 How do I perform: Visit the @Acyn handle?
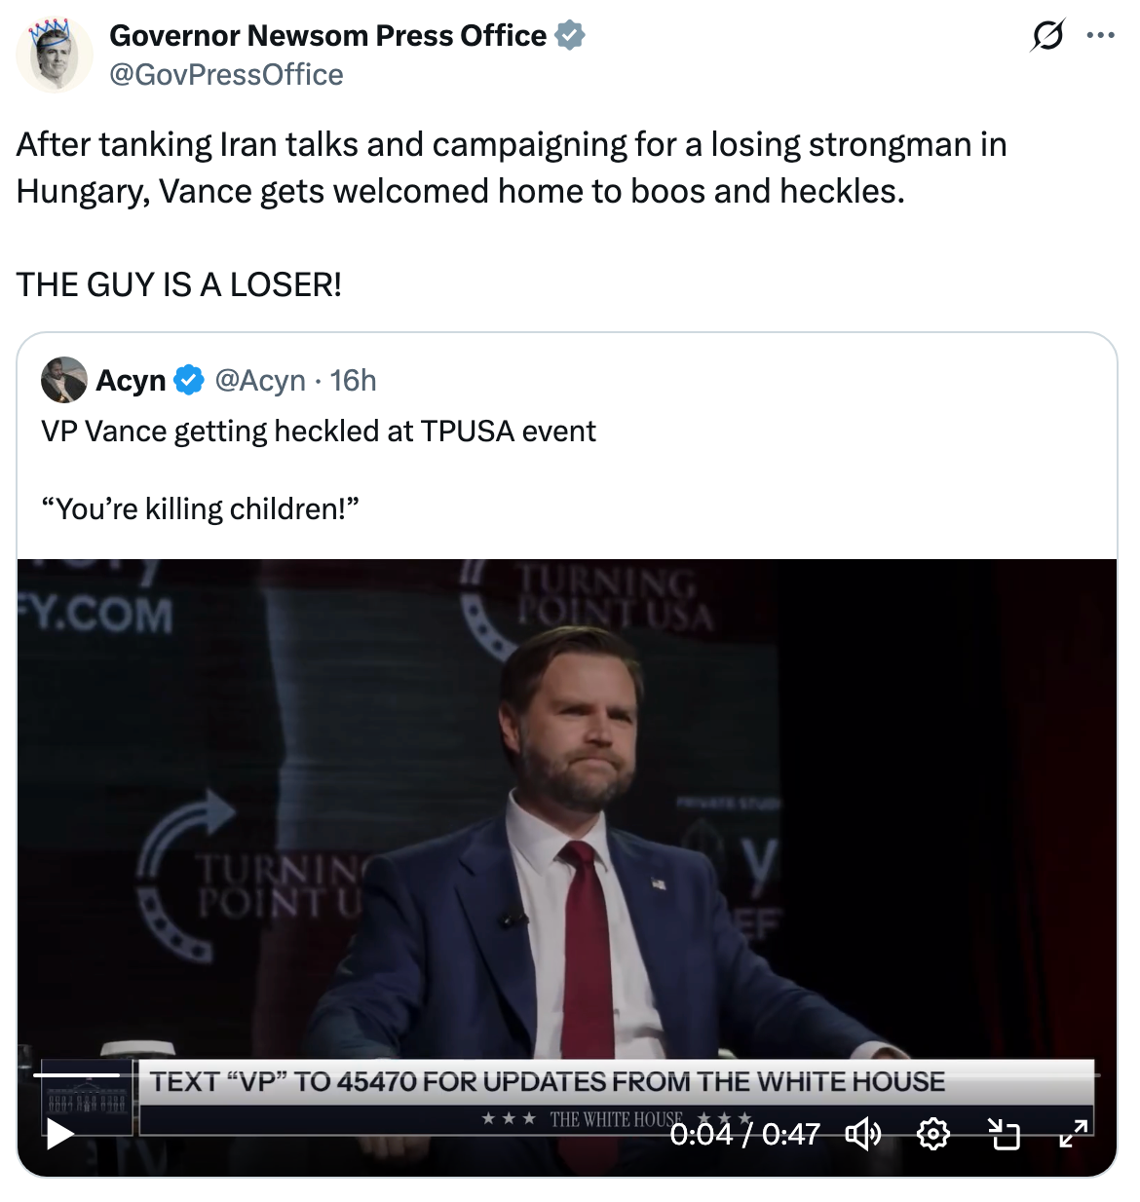coord(260,380)
